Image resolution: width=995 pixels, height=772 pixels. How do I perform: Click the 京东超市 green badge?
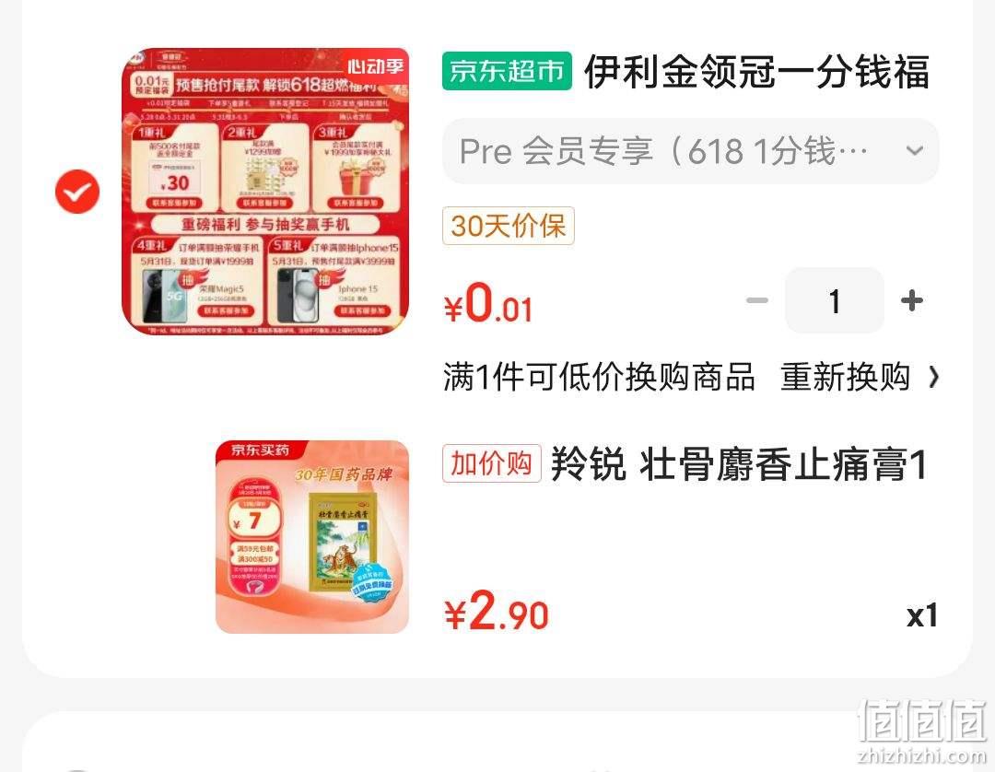pyautogui.click(x=507, y=71)
